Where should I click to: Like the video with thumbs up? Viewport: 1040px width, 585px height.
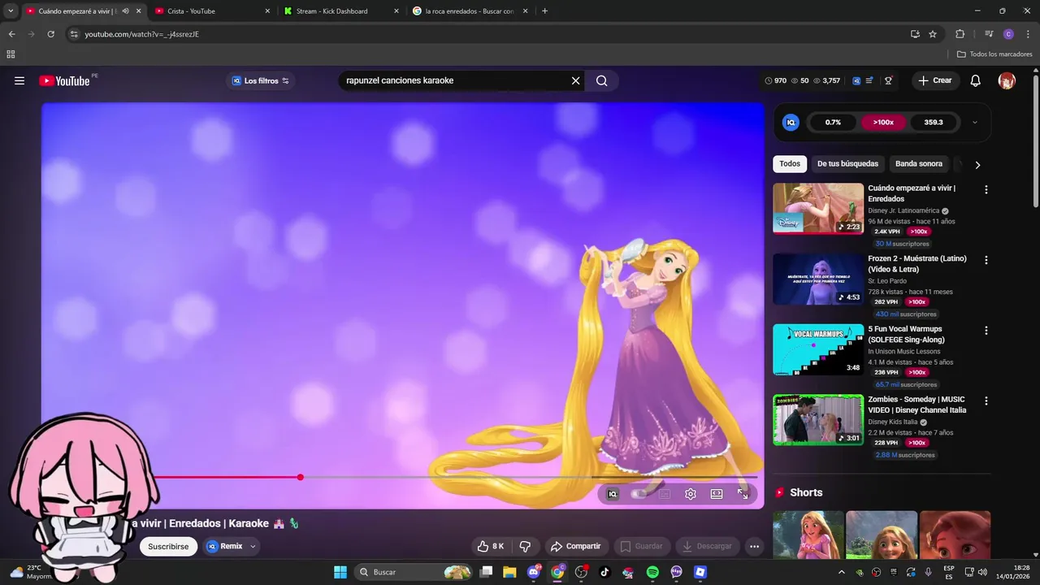491,546
